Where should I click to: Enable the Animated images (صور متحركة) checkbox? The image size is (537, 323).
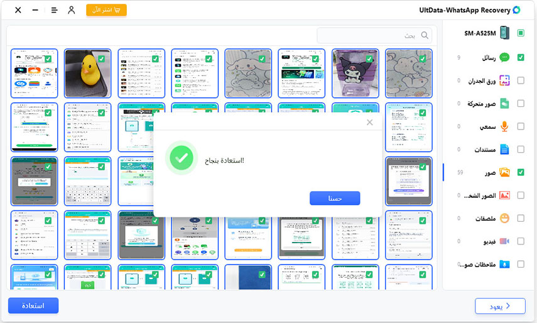pos(521,104)
